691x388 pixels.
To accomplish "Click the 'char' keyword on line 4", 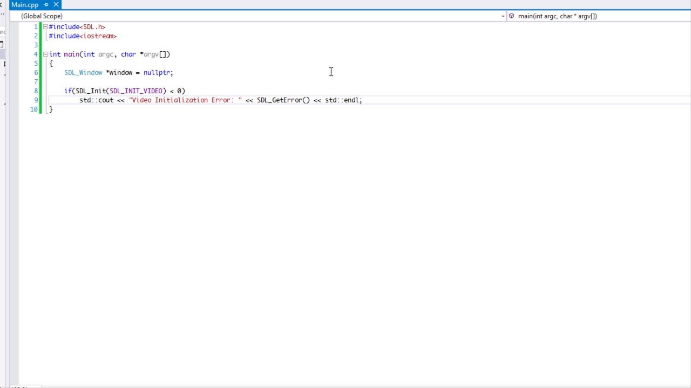I will pos(128,54).
